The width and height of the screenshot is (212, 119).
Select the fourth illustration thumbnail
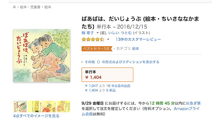[x=63, y=106]
